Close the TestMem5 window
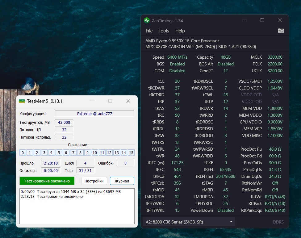The height and width of the screenshot is (238, 301). tap(128, 101)
